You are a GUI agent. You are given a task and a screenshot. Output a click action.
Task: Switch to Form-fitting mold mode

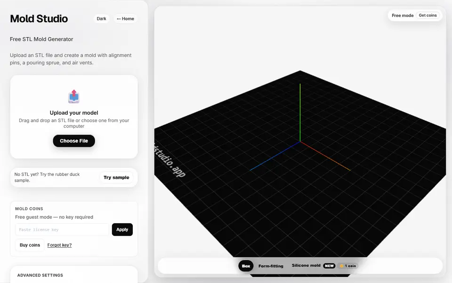click(x=271, y=266)
